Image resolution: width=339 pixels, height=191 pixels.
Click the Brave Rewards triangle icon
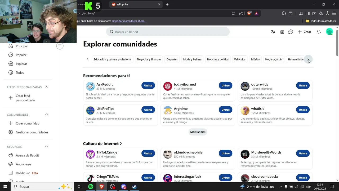[256, 13]
